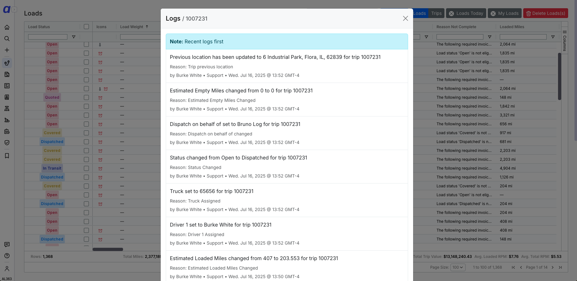Click the Logs / 1007231 dialog title
This screenshot has height=281, width=577.
pos(187,18)
